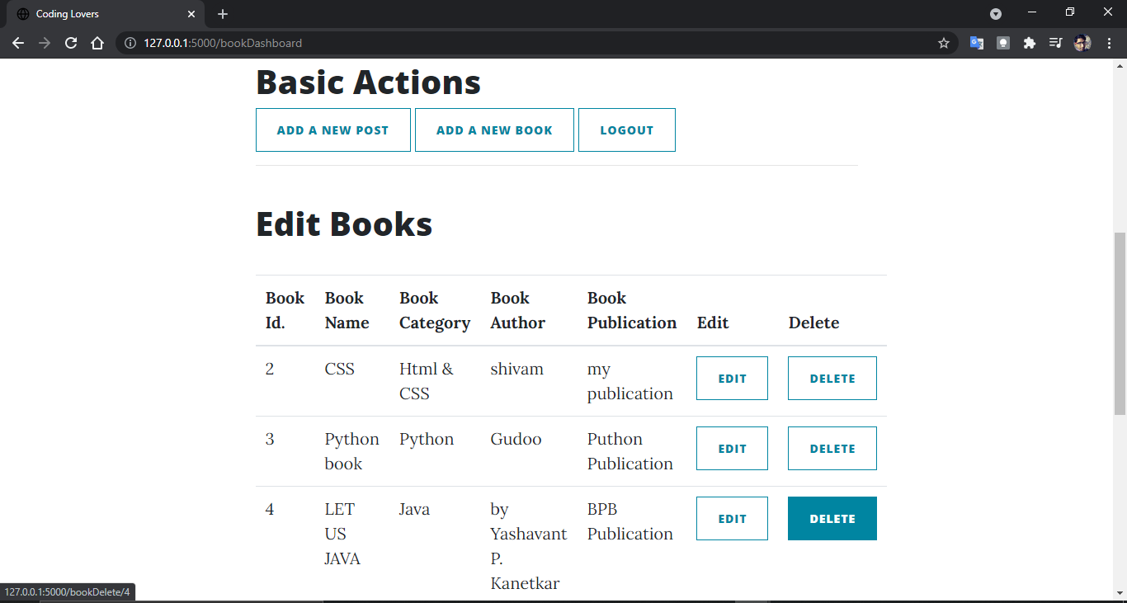Edit the Python book row
The height and width of the screenshot is (603, 1127).
tap(732, 449)
